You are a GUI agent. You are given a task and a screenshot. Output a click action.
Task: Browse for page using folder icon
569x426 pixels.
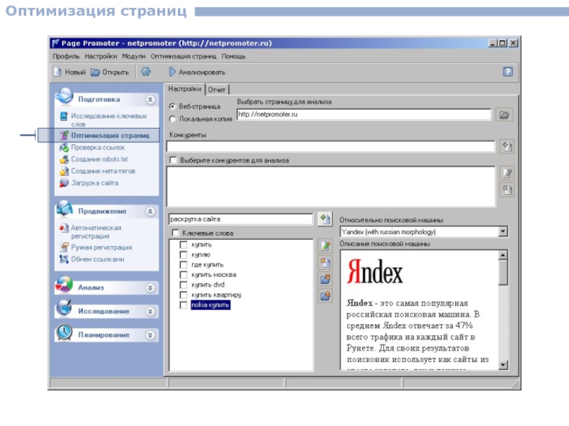click(504, 115)
